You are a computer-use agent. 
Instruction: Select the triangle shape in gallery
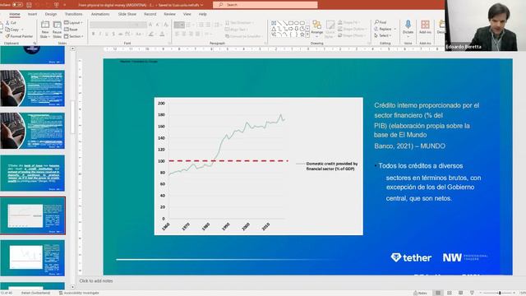(274, 29)
